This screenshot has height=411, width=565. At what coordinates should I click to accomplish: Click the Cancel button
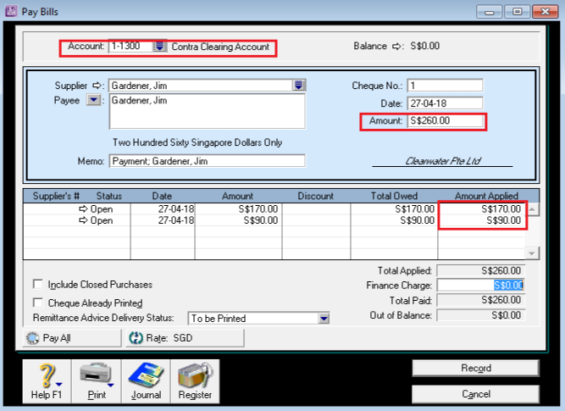tap(476, 394)
